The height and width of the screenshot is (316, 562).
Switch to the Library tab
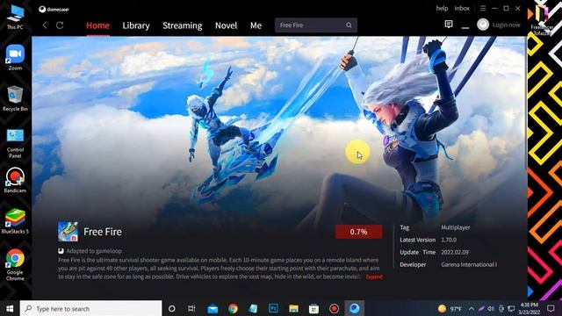136,25
